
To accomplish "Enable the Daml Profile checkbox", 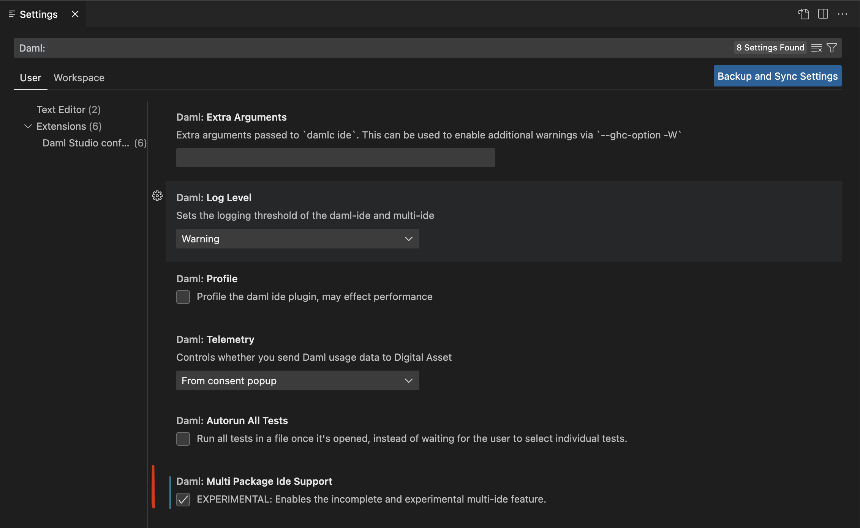I will pos(183,297).
